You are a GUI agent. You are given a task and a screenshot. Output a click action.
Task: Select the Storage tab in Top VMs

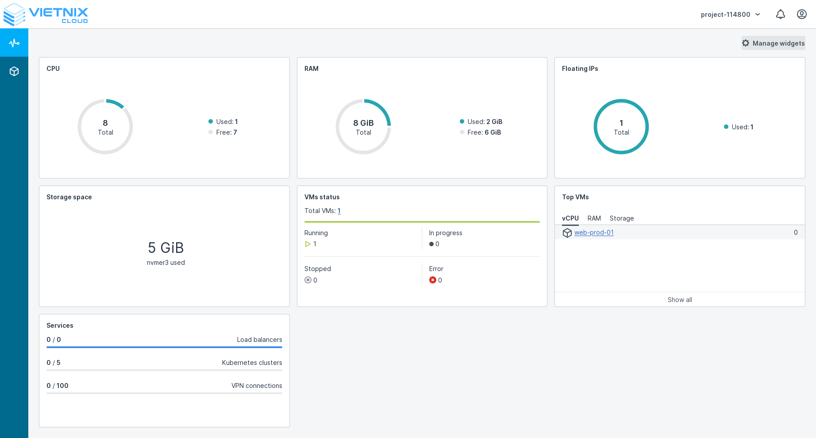(621, 218)
